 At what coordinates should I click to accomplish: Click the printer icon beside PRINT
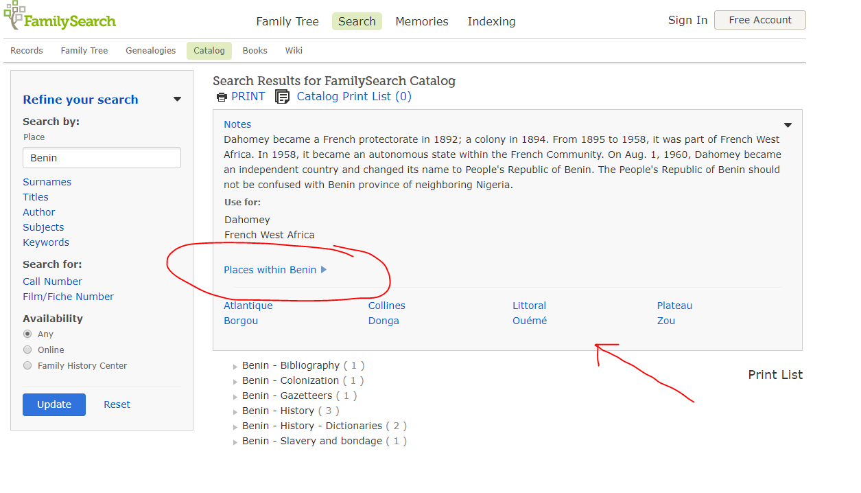click(x=222, y=98)
